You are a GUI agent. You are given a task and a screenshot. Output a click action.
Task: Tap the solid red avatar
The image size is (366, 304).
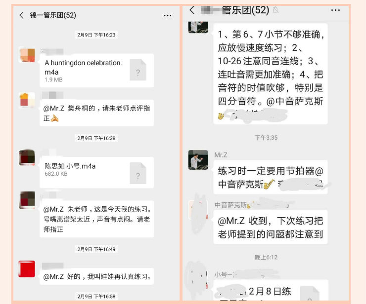(x=27, y=269)
